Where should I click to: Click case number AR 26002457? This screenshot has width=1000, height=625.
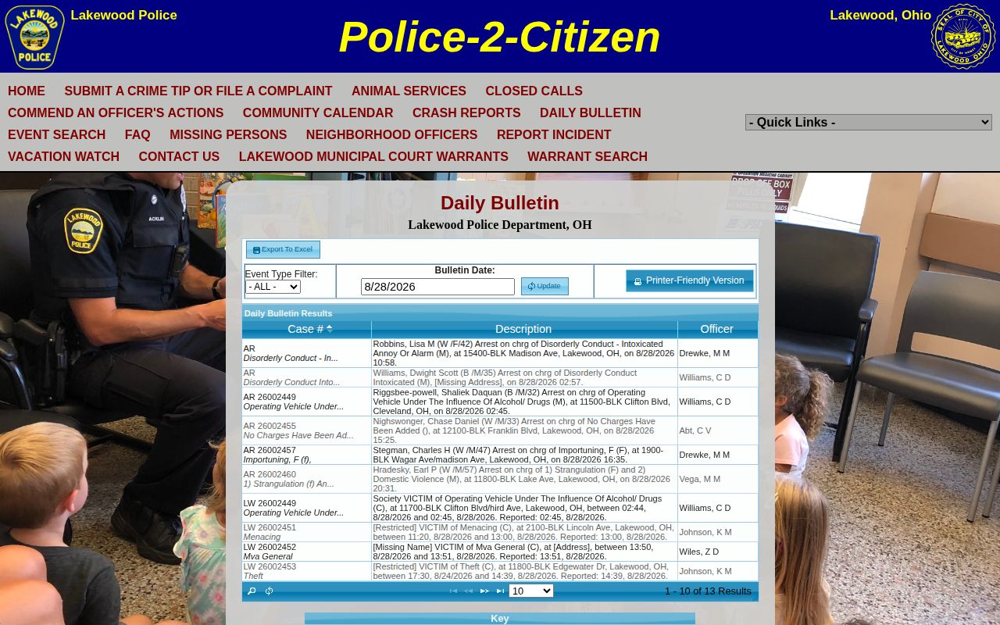(270, 450)
